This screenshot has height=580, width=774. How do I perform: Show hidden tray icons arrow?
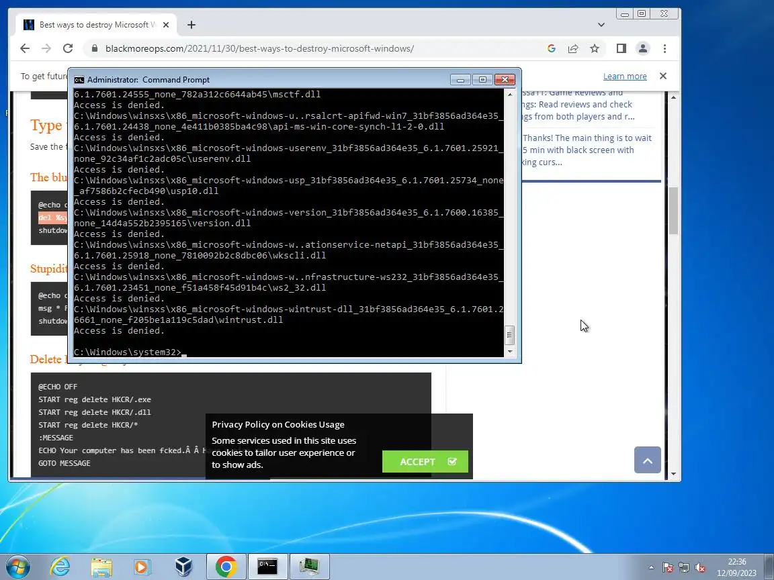click(x=651, y=567)
